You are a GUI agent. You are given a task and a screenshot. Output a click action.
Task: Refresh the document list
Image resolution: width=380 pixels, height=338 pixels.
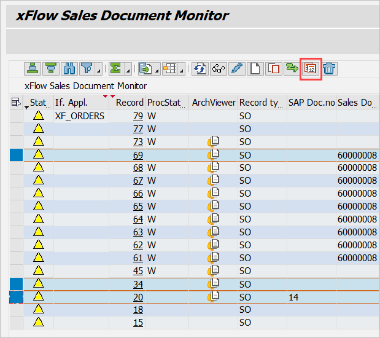200,68
